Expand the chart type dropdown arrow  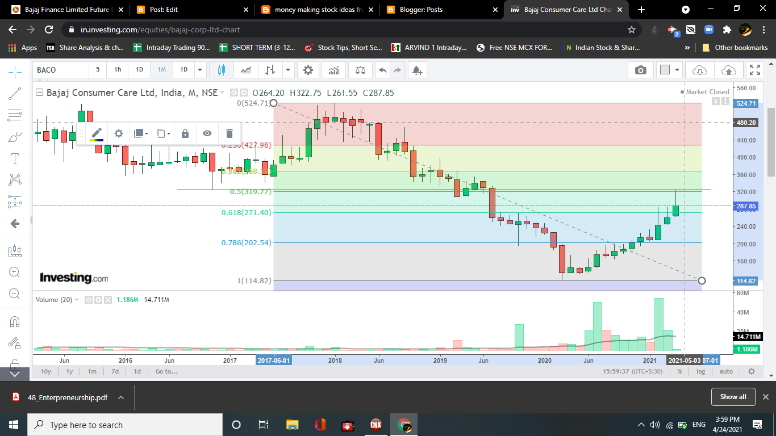point(289,70)
